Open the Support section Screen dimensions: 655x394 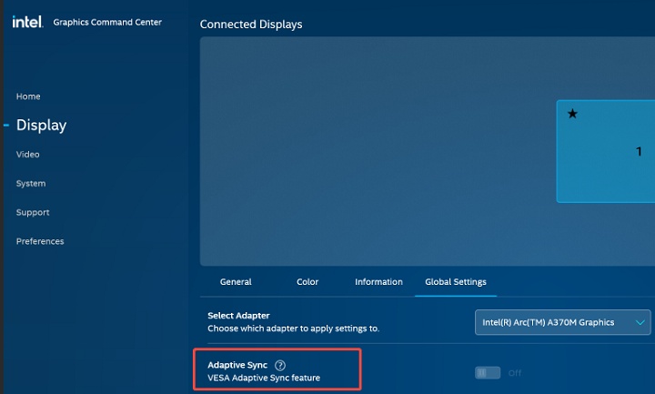pos(33,212)
